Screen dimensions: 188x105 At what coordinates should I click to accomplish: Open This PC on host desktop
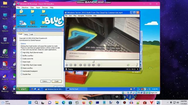[5, 16]
